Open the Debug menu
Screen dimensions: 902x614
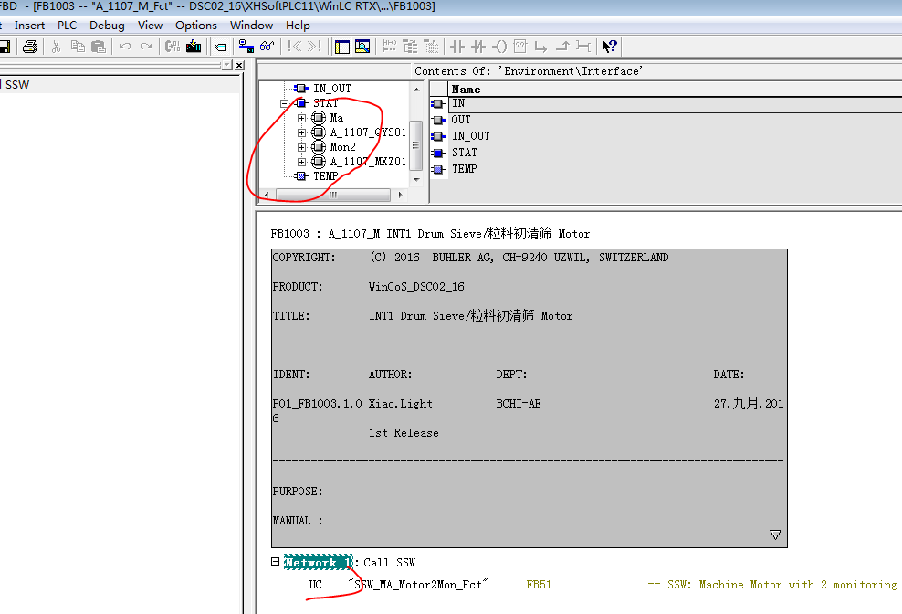click(107, 26)
